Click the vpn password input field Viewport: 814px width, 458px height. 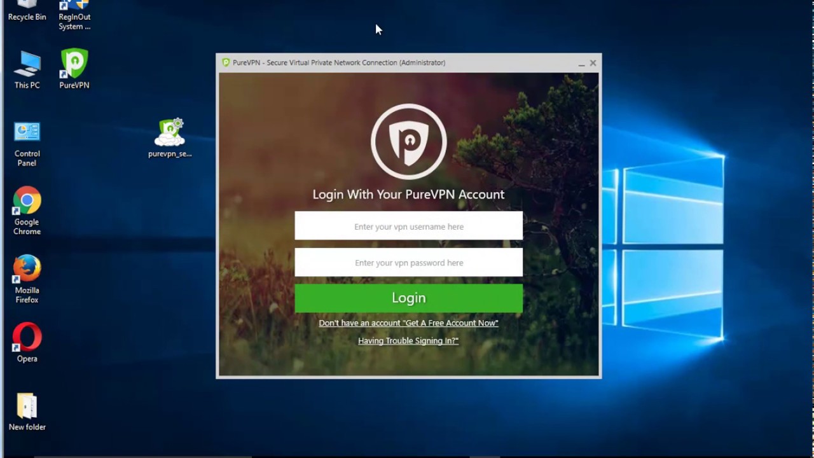pyautogui.click(x=408, y=262)
